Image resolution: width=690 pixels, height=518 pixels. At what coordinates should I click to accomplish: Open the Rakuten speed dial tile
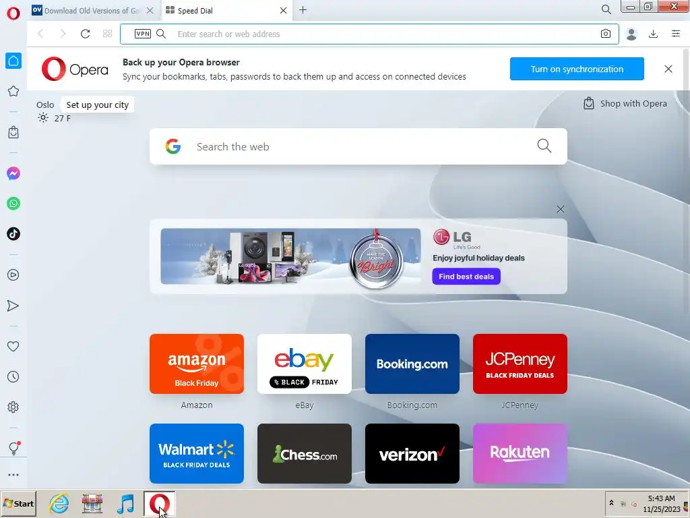[x=520, y=454]
